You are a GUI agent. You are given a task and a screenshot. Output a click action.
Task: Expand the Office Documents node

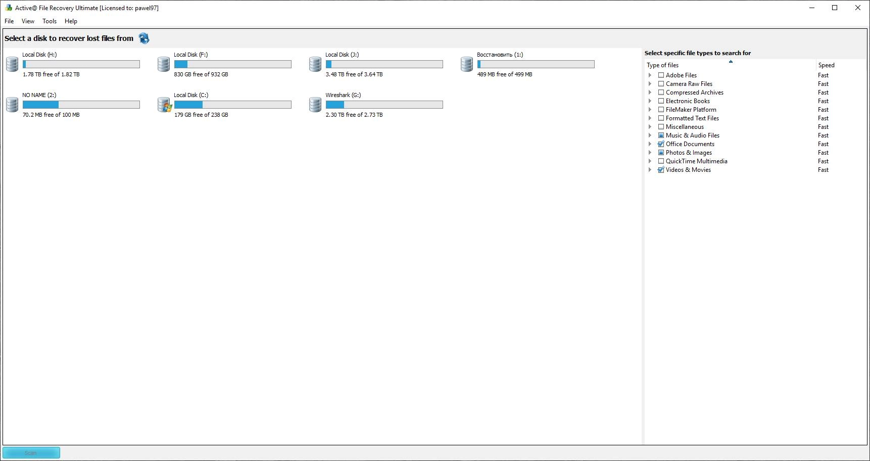(650, 144)
